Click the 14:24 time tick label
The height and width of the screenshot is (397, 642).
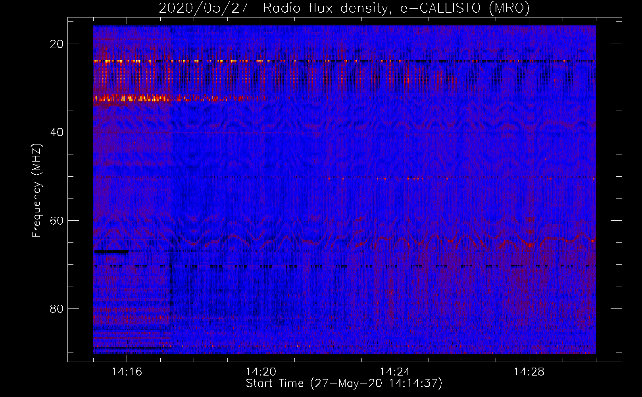click(395, 372)
